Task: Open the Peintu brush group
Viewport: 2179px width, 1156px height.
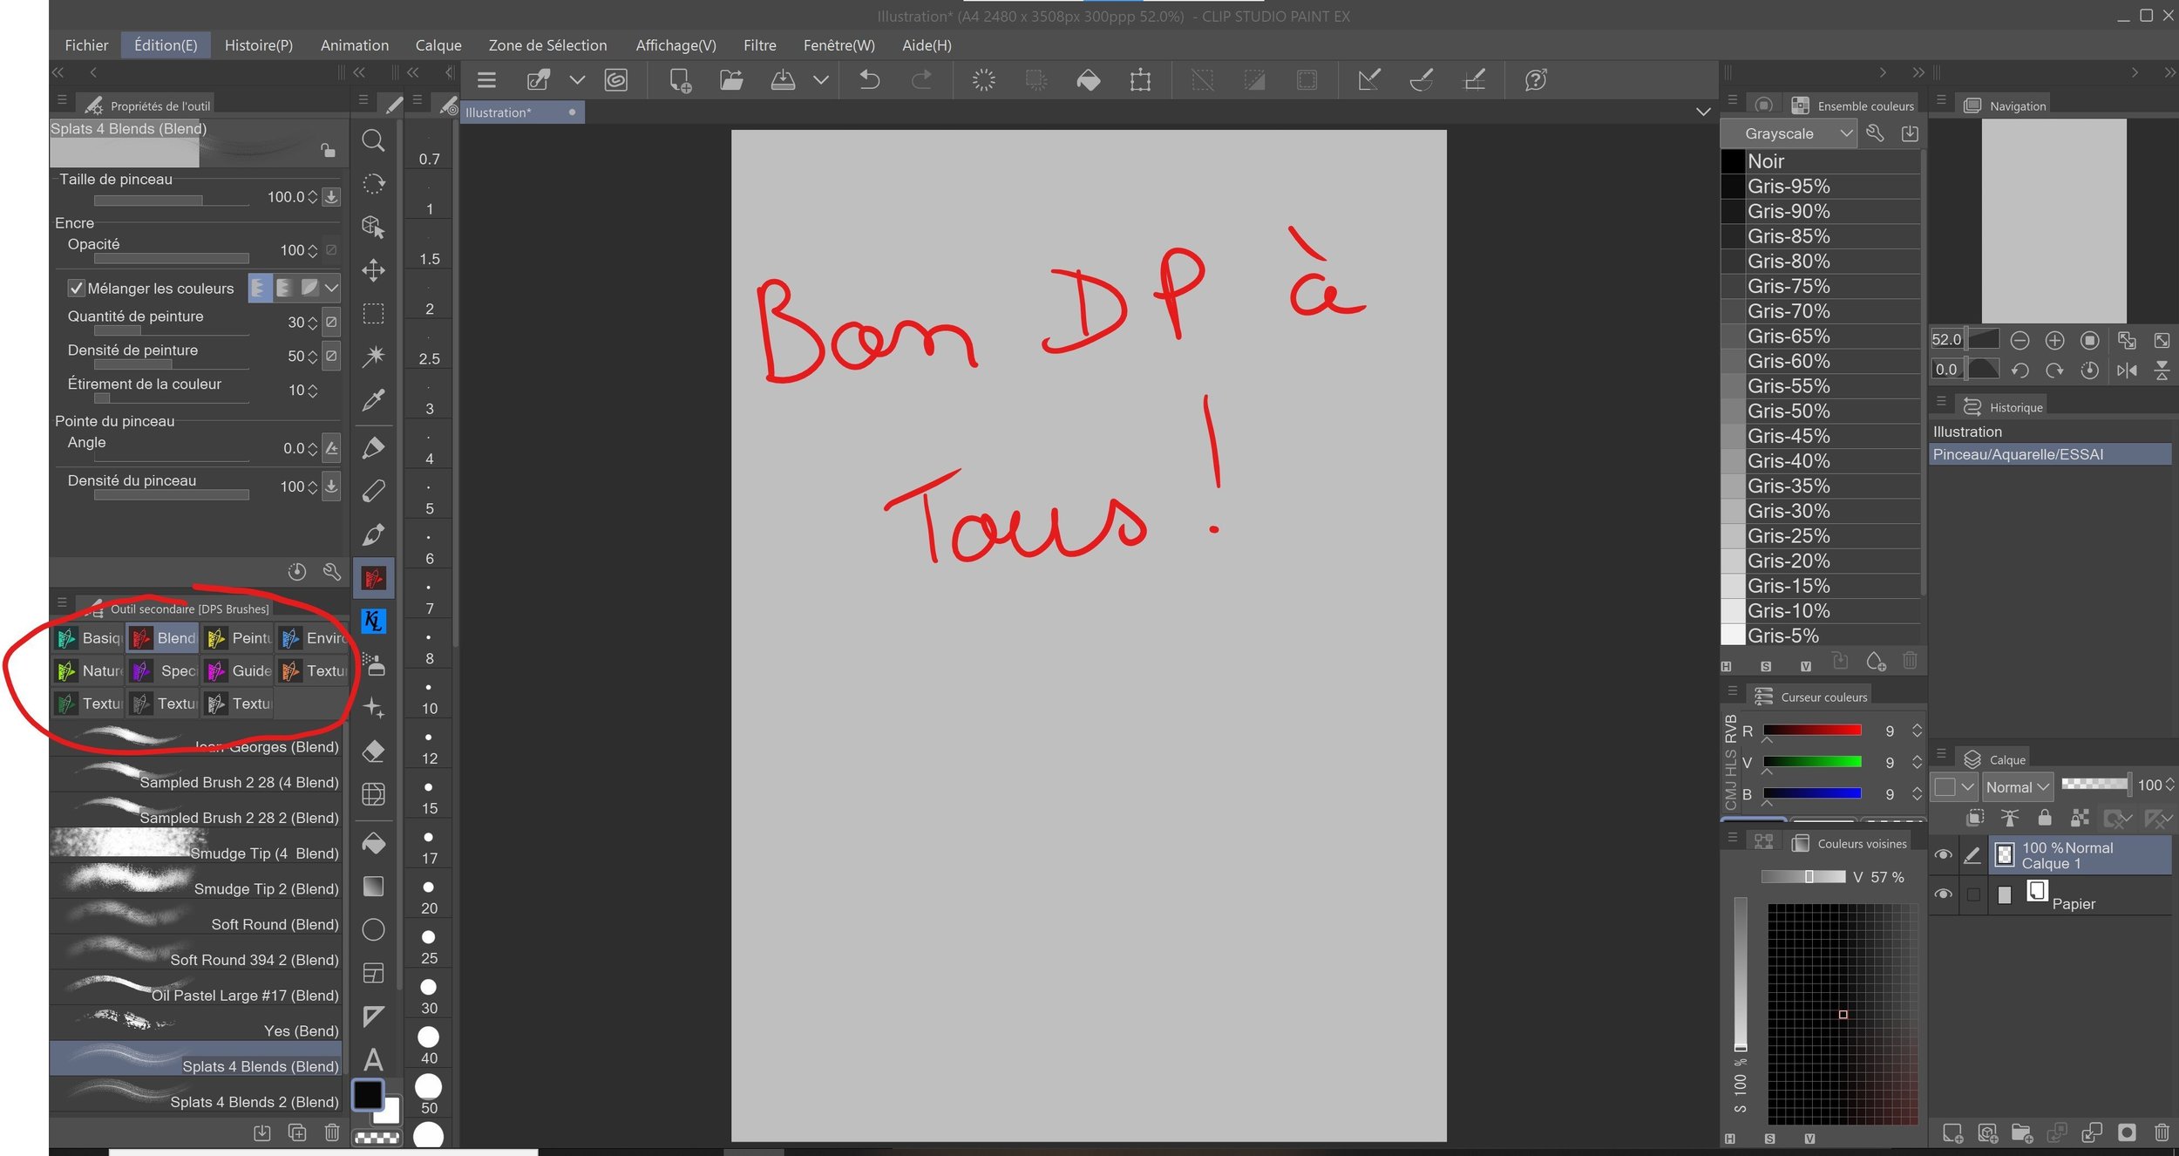Action: [239, 638]
